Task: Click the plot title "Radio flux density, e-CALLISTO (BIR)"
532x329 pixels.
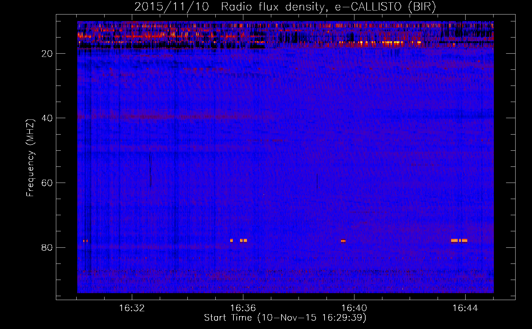Action: [x=328, y=7]
